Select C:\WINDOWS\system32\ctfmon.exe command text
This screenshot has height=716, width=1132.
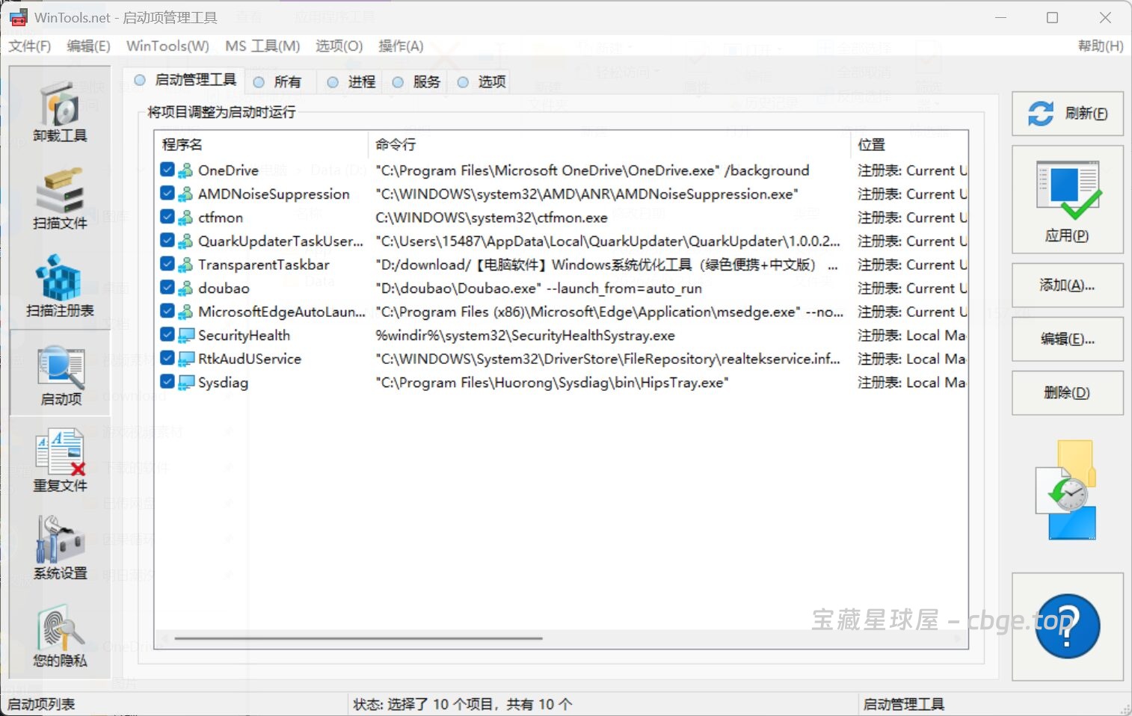[x=491, y=217]
